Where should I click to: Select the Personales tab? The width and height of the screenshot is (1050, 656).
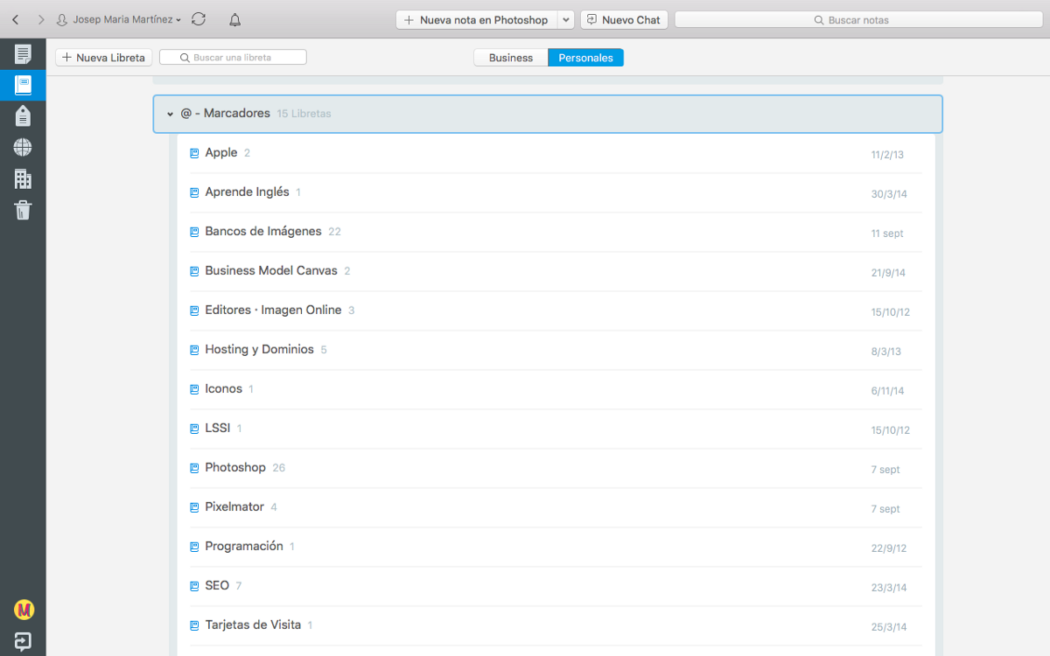click(x=585, y=58)
